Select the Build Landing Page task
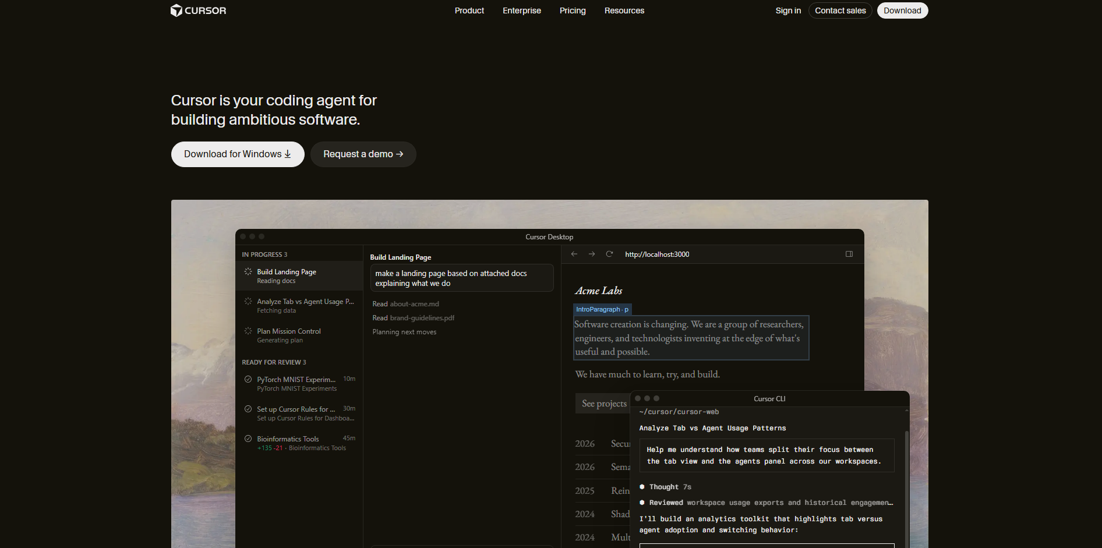Viewport: 1102px width, 548px height. pyautogui.click(x=299, y=276)
